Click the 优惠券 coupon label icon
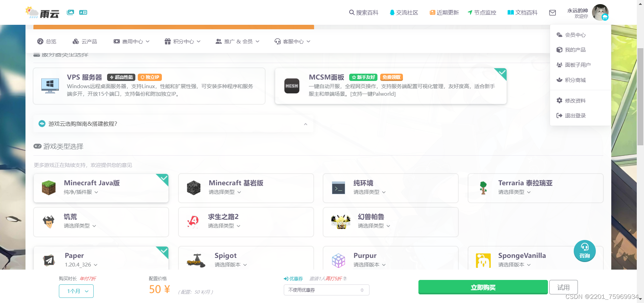This screenshot has width=644, height=303. pyautogui.click(x=286, y=279)
